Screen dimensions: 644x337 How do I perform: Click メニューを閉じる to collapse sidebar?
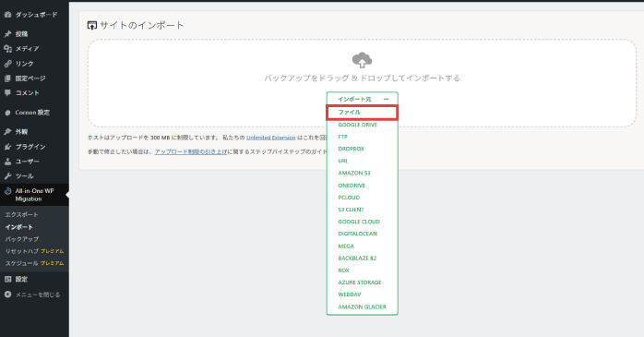(38, 295)
